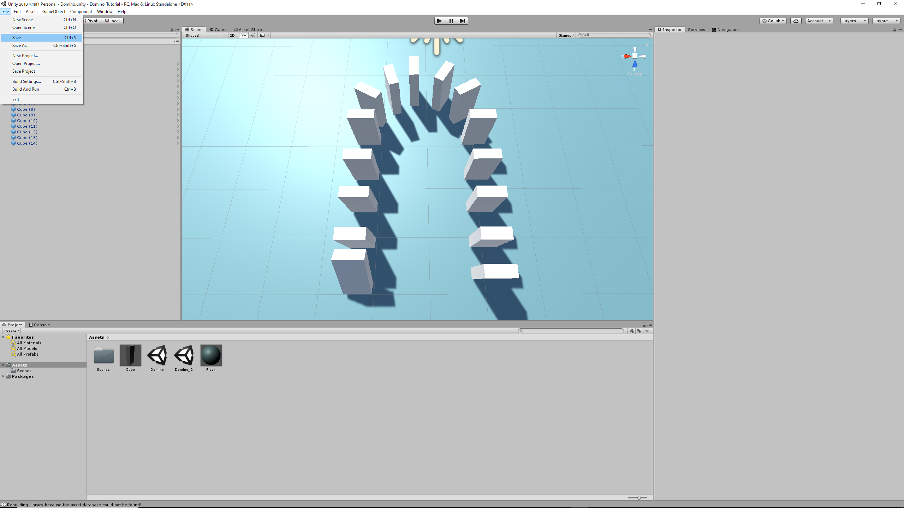Click Search by Type filter icon
This screenshot has width=904, height=508.
point(631,331)
